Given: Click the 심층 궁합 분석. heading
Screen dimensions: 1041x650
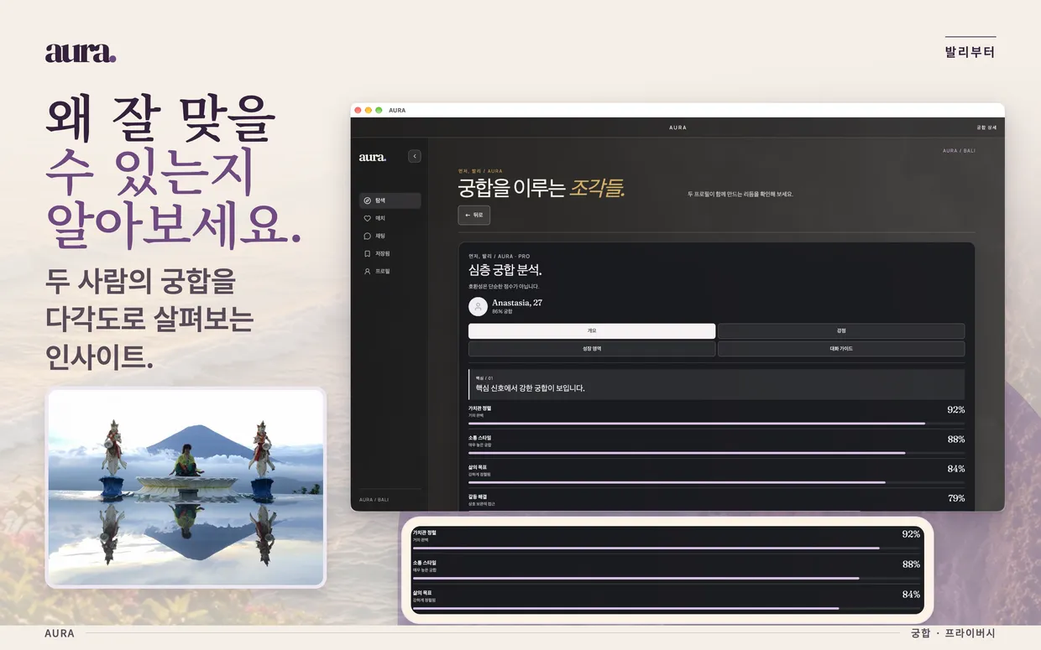Looking at the screenshot, I should point(505,270).
